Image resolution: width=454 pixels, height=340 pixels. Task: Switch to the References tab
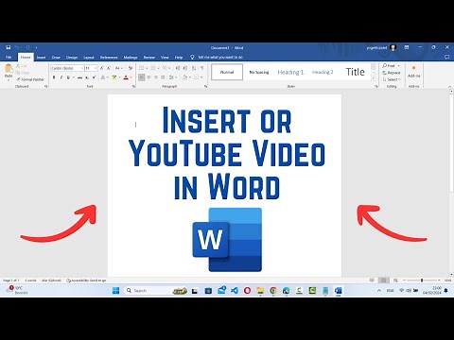pos(109,58)
